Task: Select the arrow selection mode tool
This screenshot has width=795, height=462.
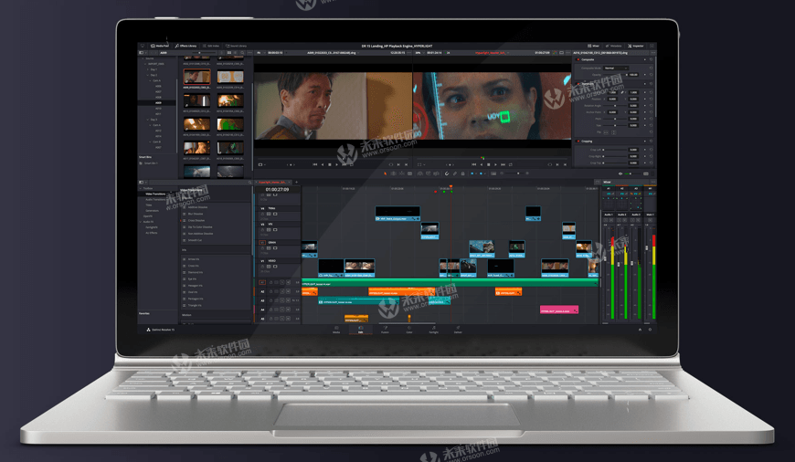Action: [x=386, y=173]
